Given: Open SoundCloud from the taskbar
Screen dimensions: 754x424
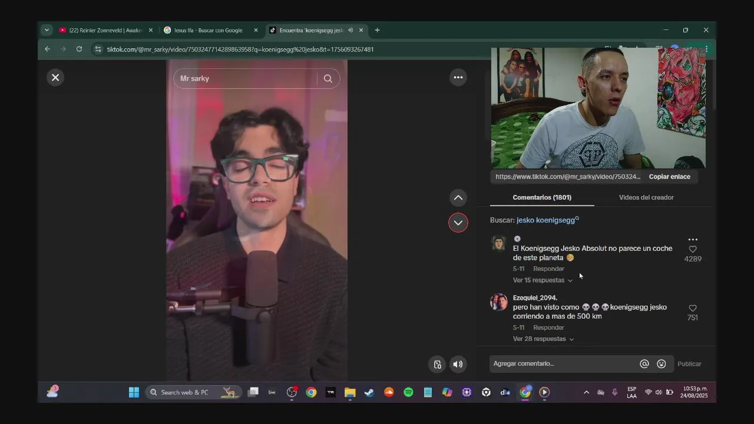Looking at the screenshot, I should pos(389,392).
